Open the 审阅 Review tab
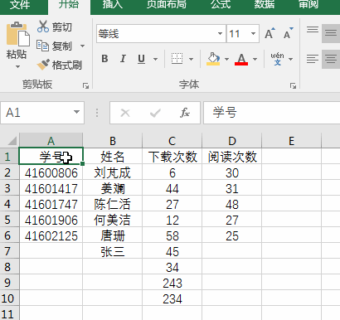This screenshot has height=320, width=340. pyautogui.click(x=308, y=5)
